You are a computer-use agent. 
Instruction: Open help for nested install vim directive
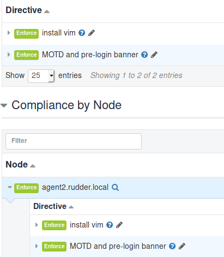[x=110, y=225]
